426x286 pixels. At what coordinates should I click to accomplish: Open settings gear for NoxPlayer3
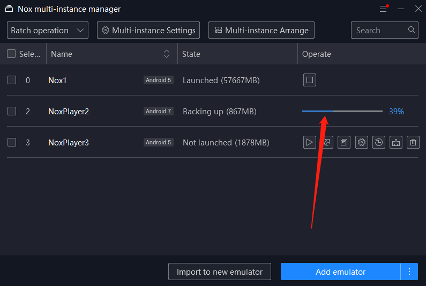click(361, 142)
